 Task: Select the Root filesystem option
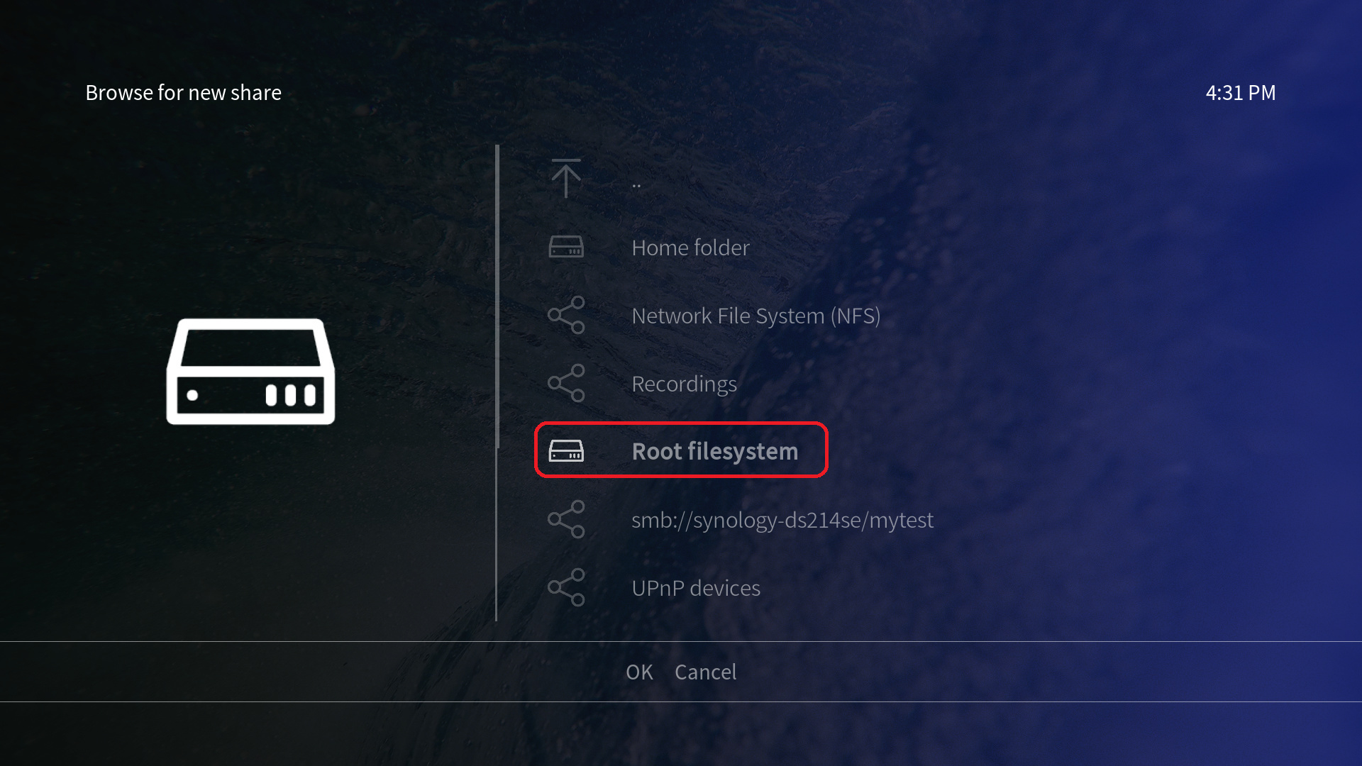680,451
